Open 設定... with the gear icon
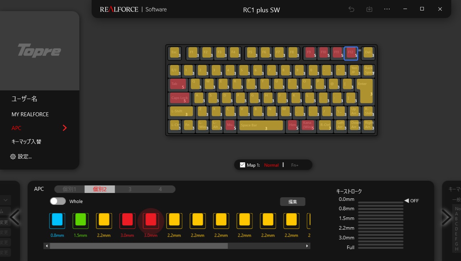Screen dimensions: 461x261 pyautogui.click(x=22, y=157)
